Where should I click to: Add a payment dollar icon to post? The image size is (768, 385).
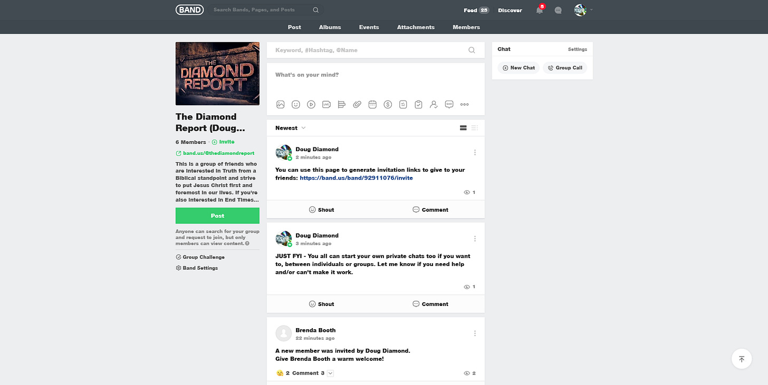pyautogui.click(x=388, y=104)
